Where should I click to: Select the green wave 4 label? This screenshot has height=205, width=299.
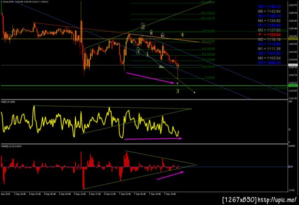tap(182, 35)
